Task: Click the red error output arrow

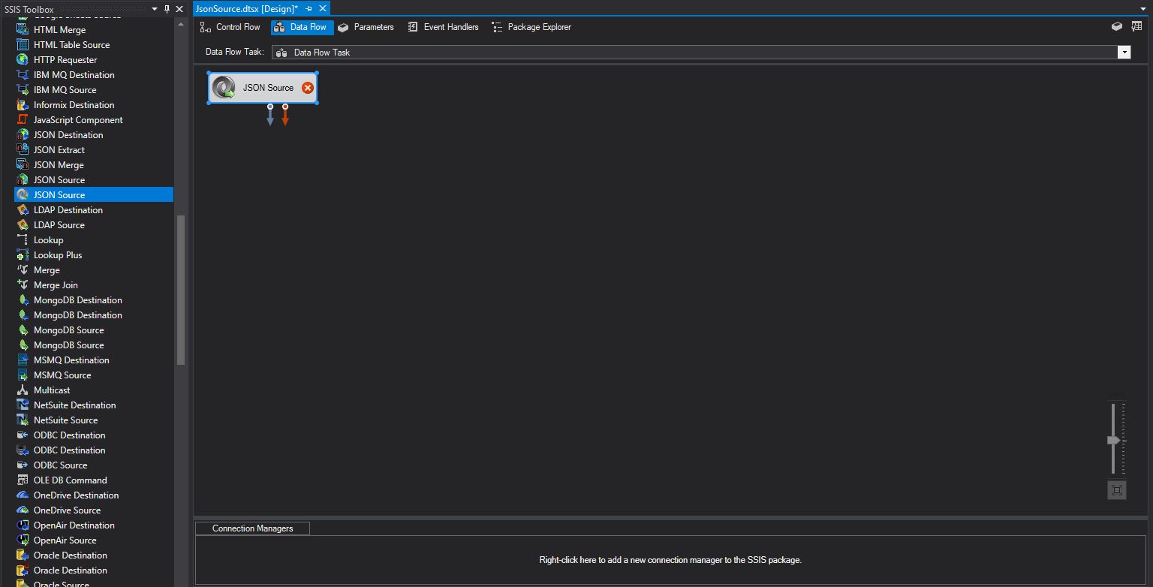Action: point(285,116)
